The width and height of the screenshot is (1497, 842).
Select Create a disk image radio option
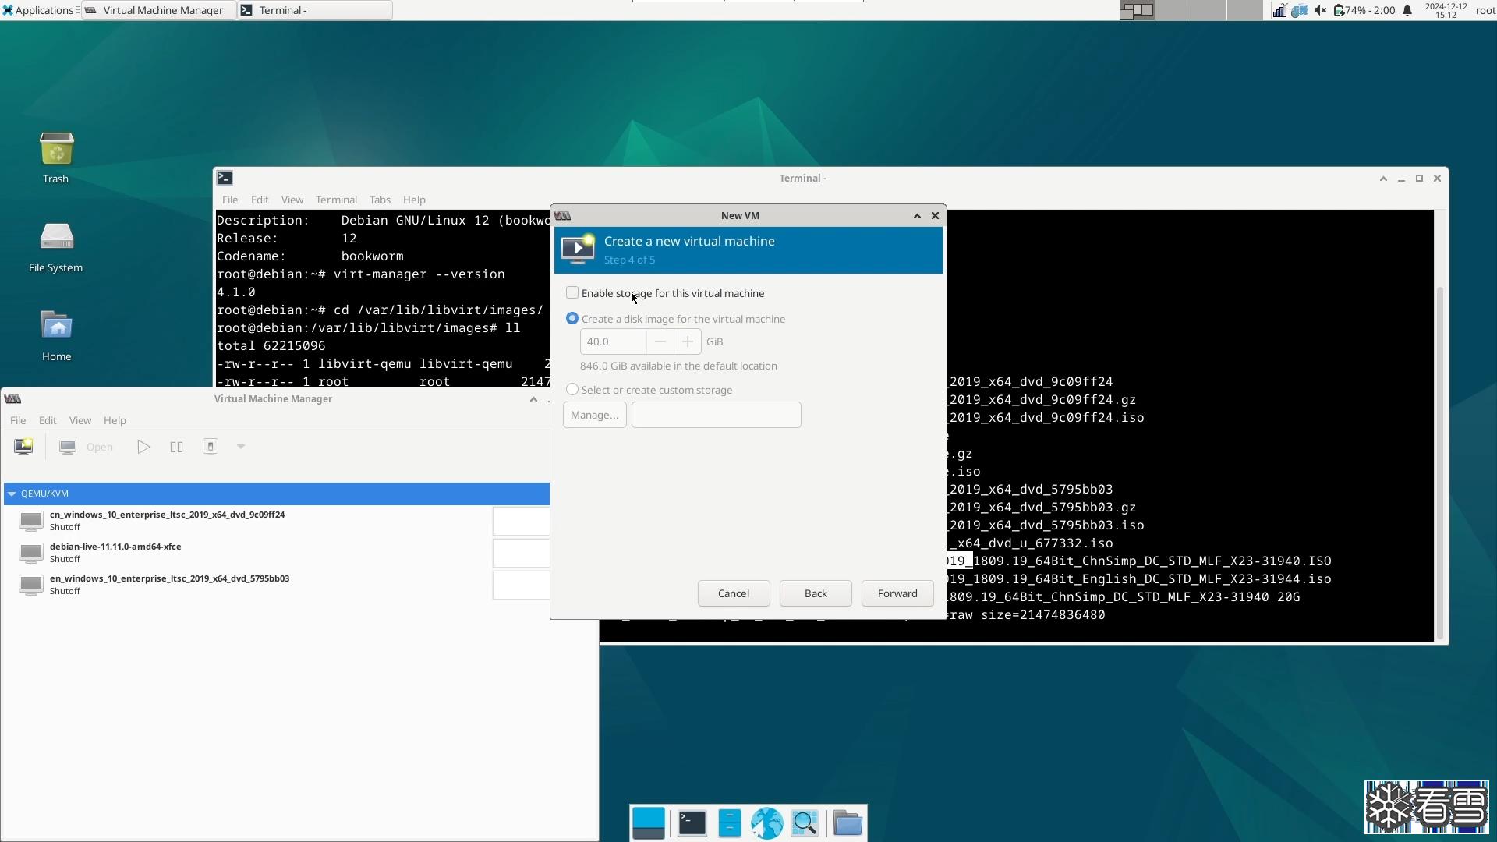(x=572, y=319)
